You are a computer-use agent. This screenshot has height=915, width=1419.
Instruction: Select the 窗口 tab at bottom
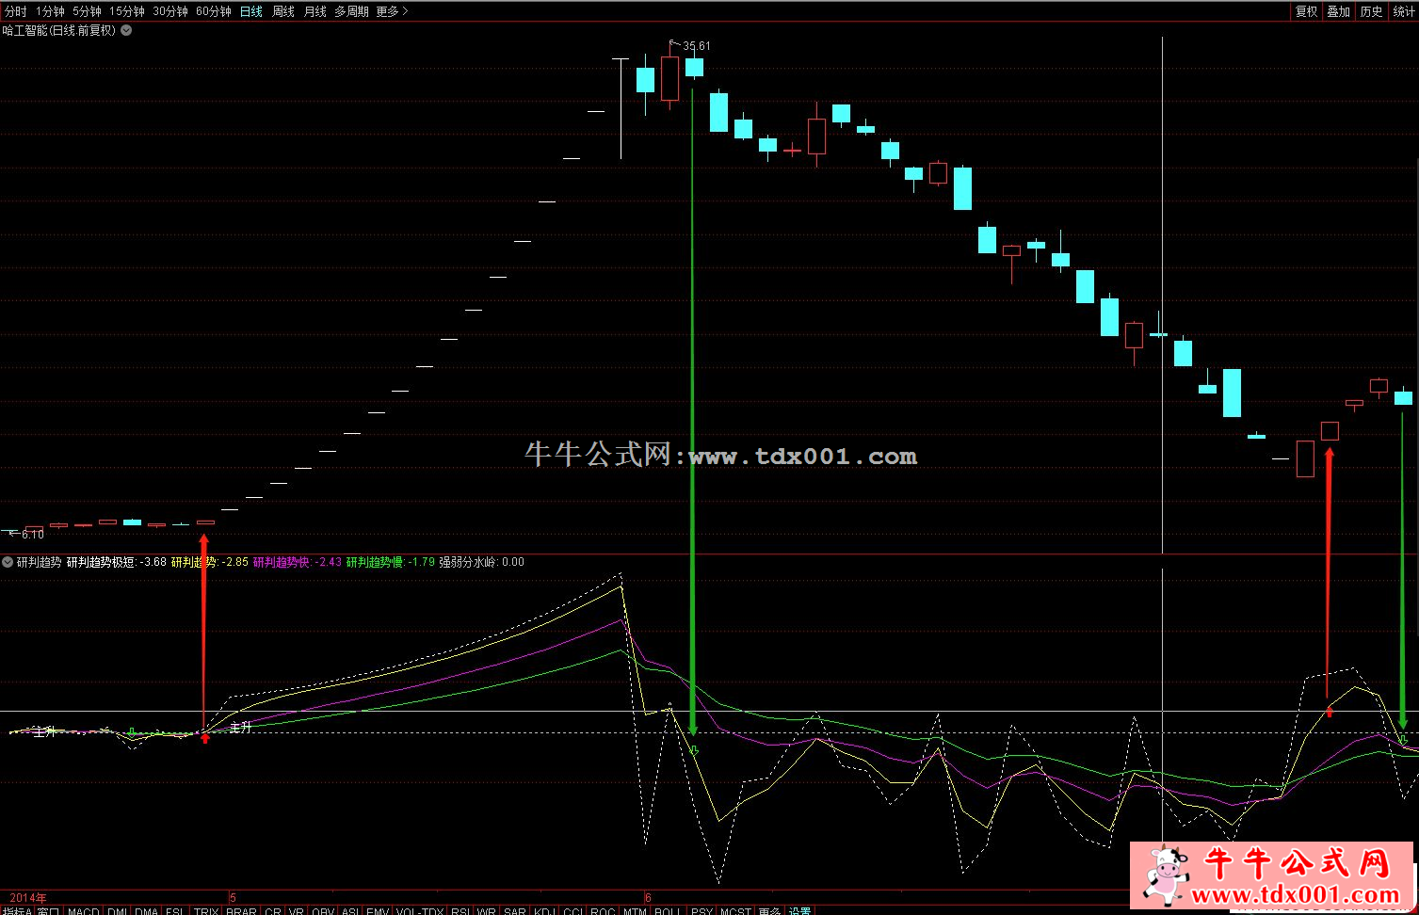tap(49, 910)
